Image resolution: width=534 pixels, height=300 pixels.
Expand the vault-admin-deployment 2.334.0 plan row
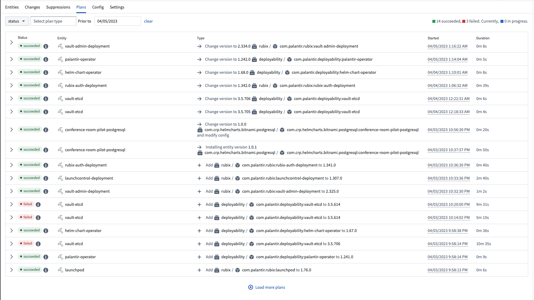tap(12, 42)
